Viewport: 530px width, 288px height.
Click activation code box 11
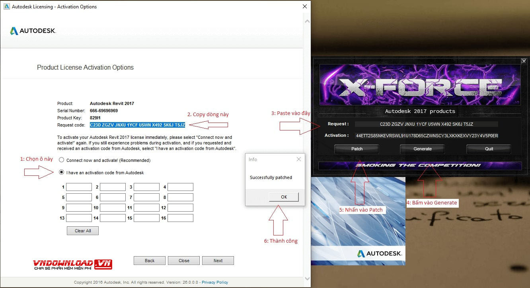point(146,208)
